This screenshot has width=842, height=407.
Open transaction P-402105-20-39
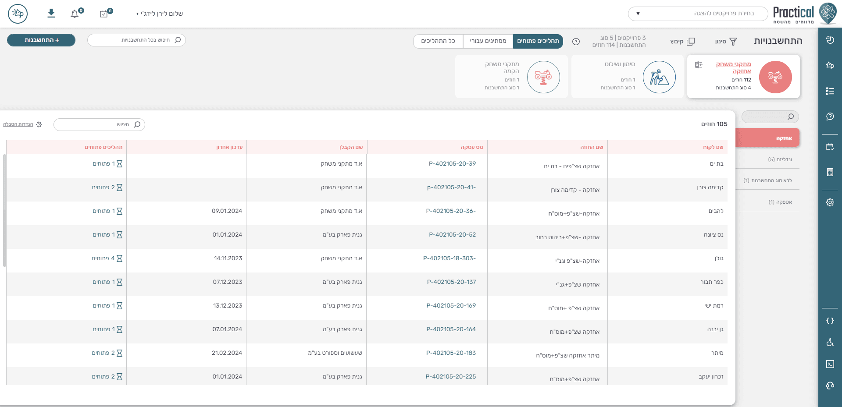pos(452,164)
